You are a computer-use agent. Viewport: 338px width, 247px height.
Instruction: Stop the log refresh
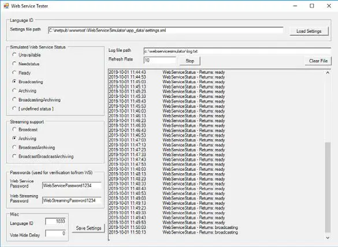pyautogui.click(x=190, y=61)
